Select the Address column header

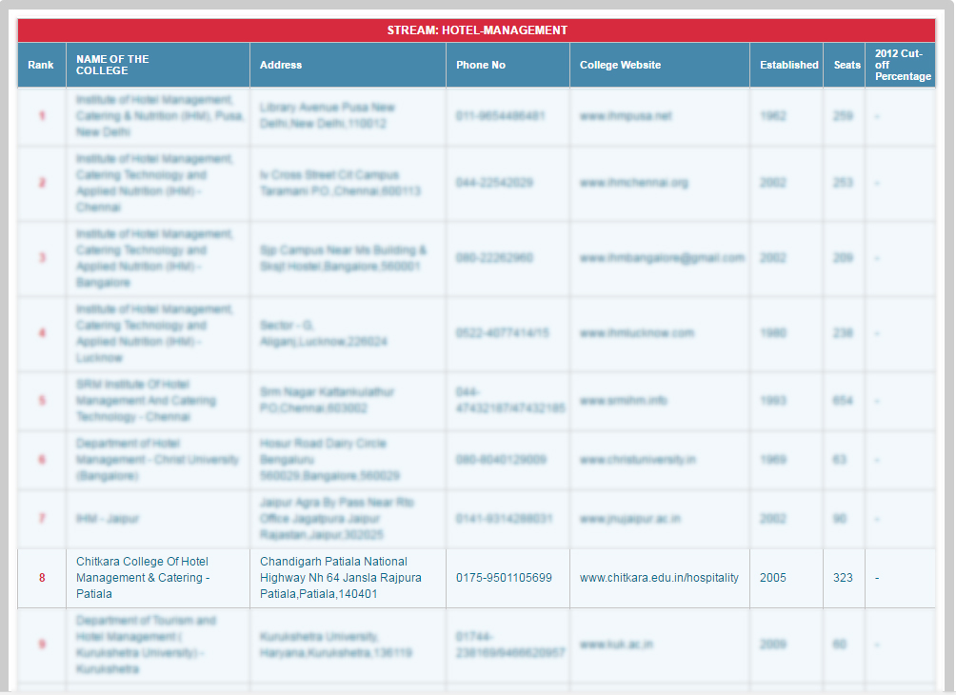coord(281,65)
